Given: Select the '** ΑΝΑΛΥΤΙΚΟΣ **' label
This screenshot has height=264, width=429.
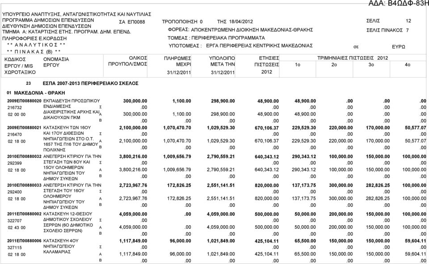Looking at the screenshot, I should pyautogui.click(x=36, y=45).
